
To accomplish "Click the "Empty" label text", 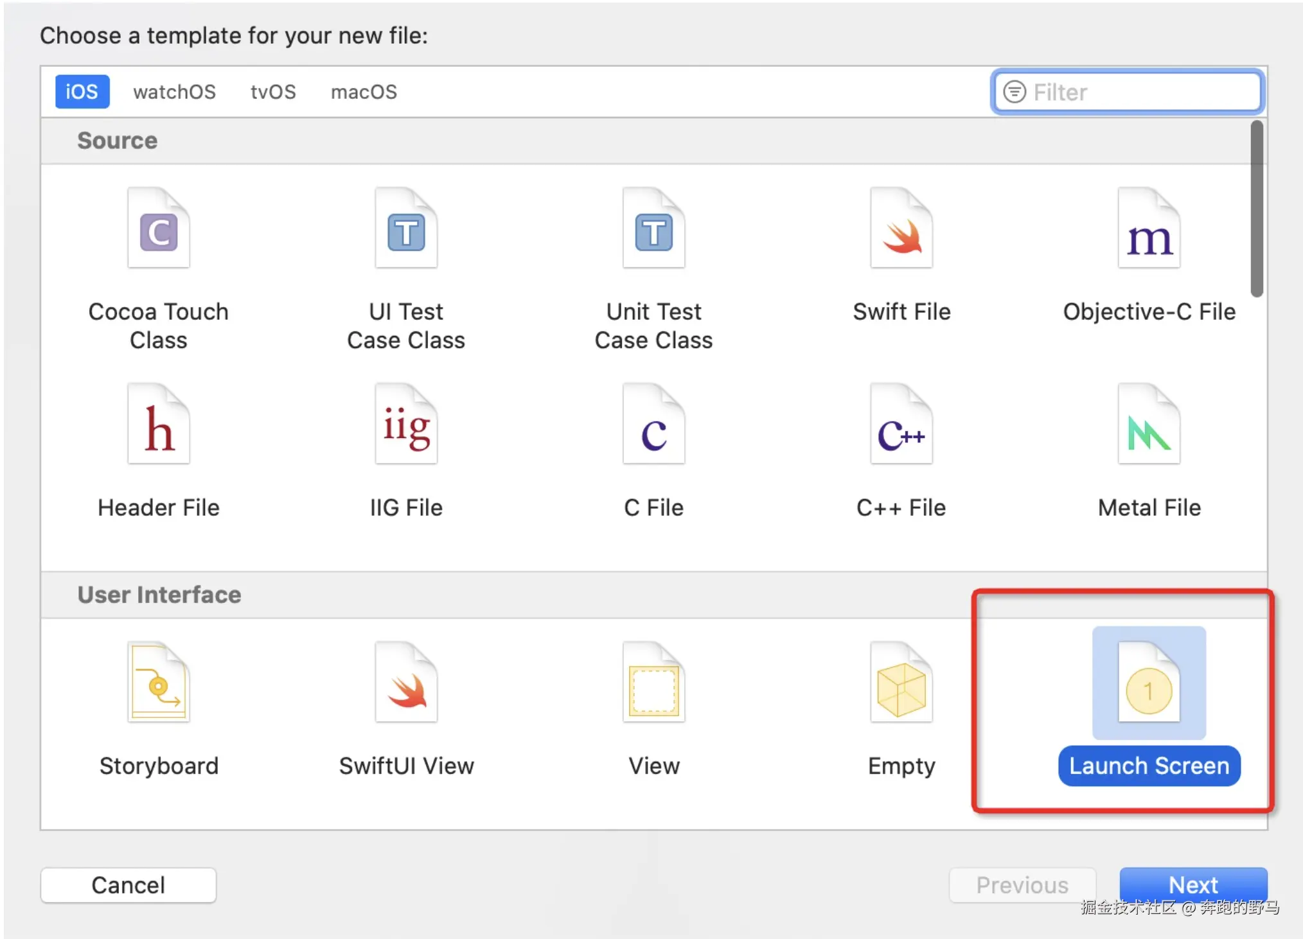I will click(x=901, y=767).
